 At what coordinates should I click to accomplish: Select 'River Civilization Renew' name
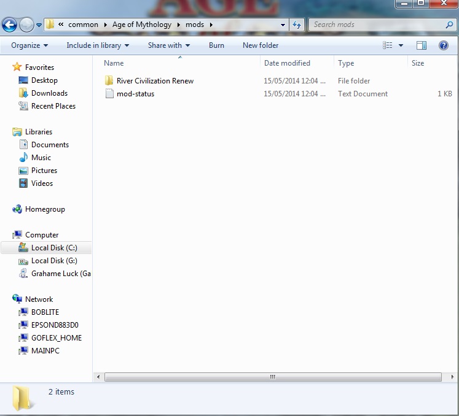point(155,81)
